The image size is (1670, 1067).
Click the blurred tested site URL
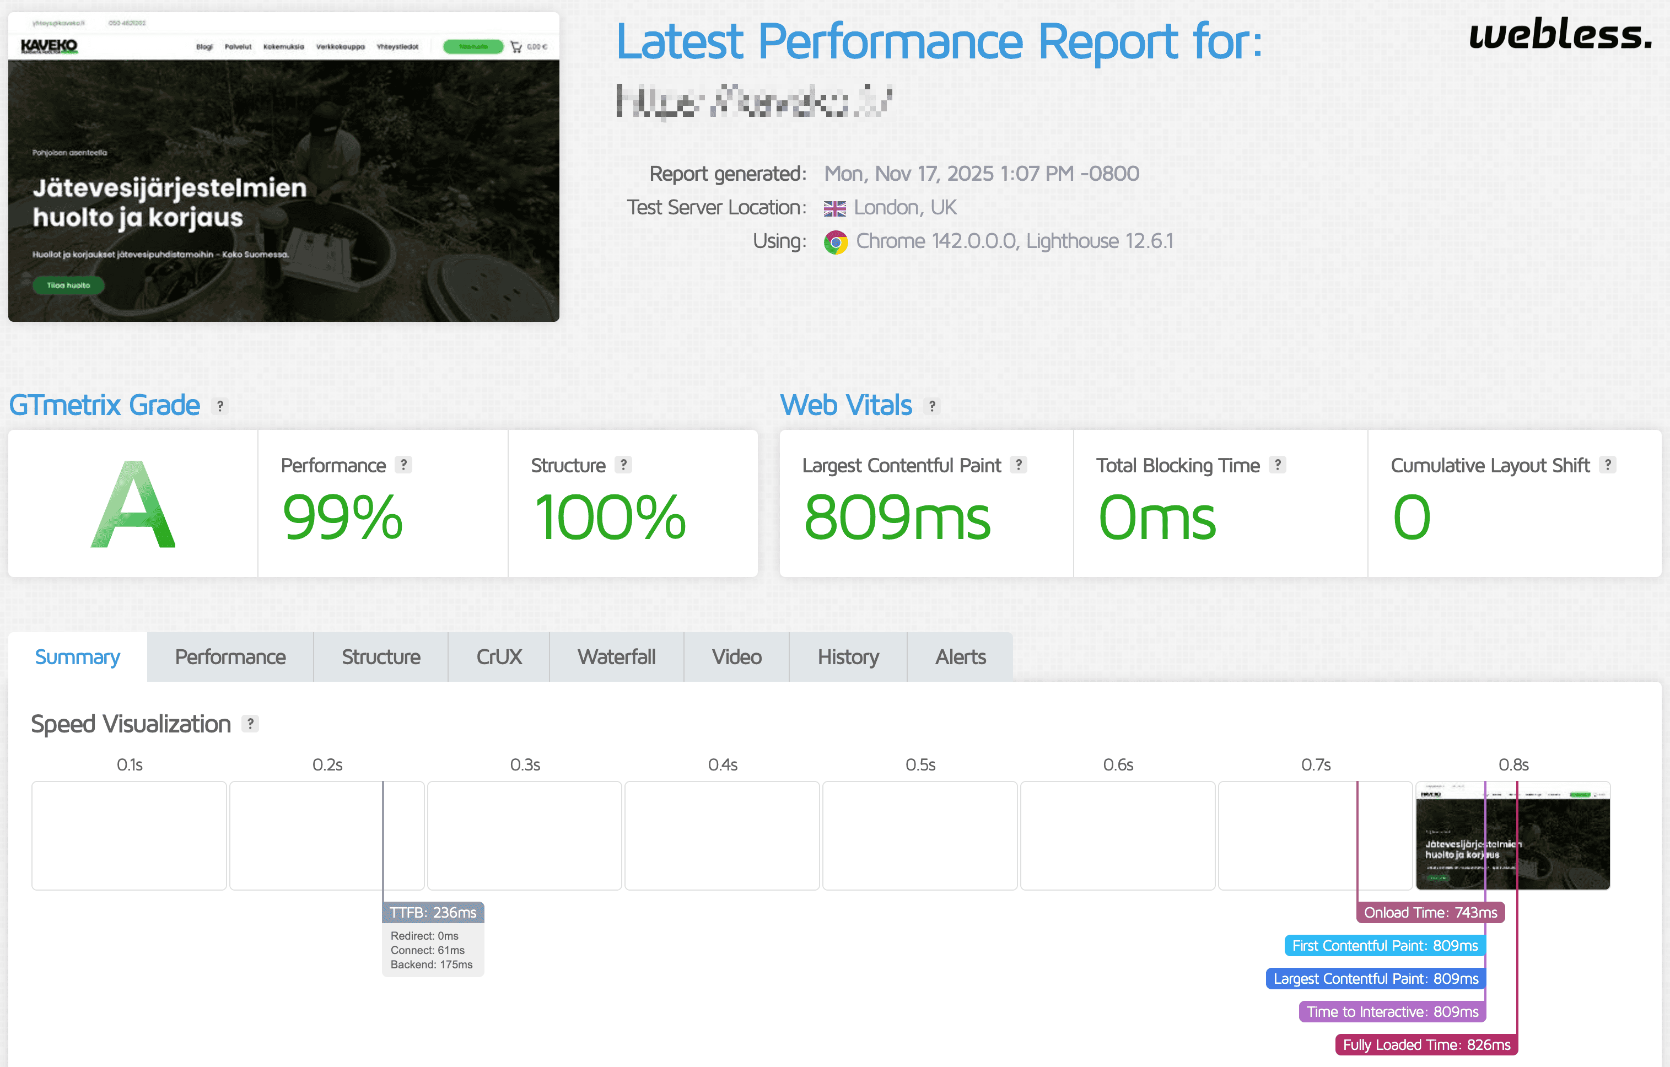coord(754,101)
